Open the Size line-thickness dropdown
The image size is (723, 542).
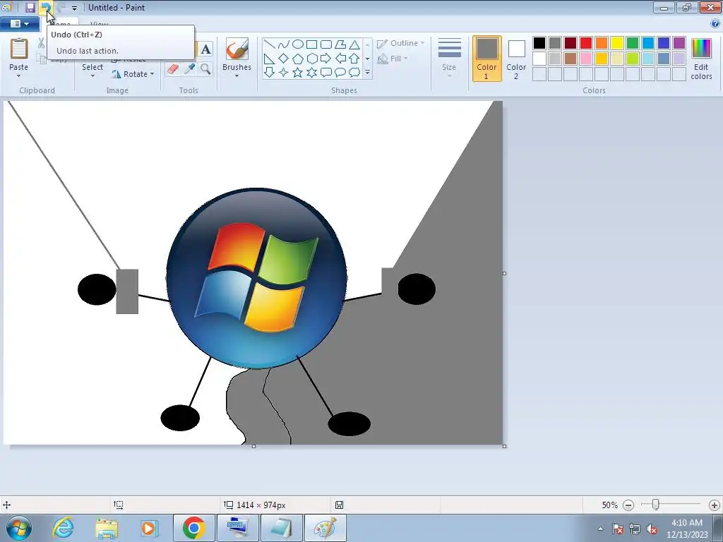click(x=449, y=59)
